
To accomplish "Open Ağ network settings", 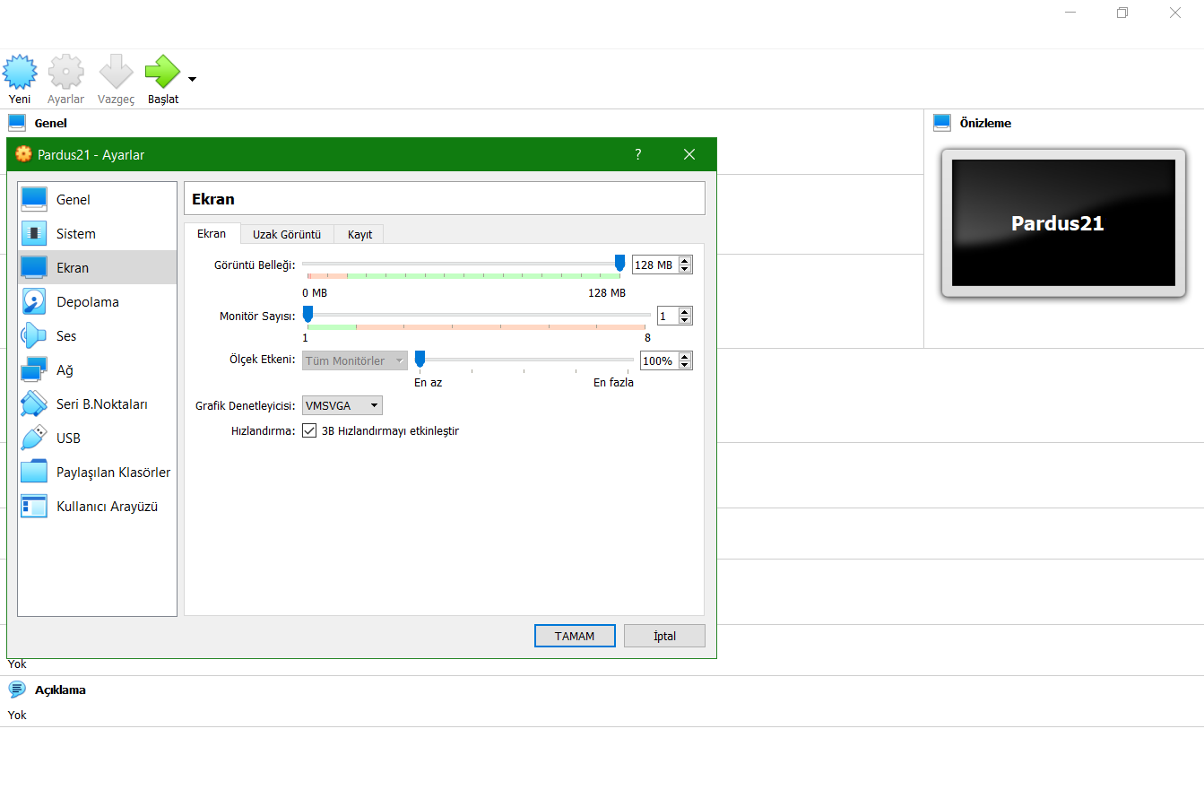I will pos(98,369).
